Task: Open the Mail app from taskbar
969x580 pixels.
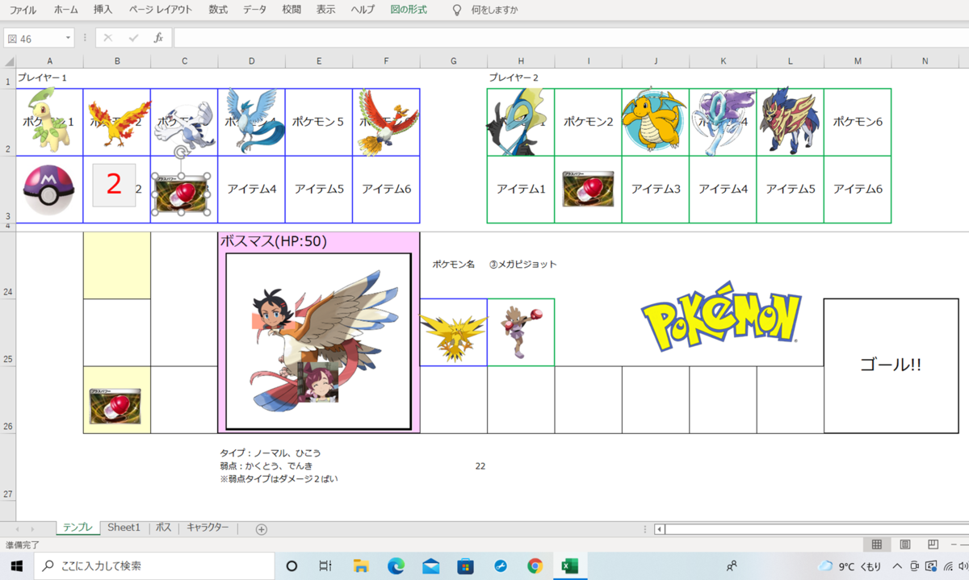Action: coord(430,566)
